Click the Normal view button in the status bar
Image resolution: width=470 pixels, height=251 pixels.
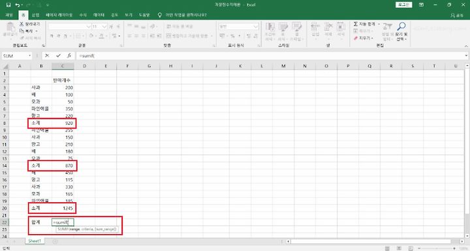[387, 248]
